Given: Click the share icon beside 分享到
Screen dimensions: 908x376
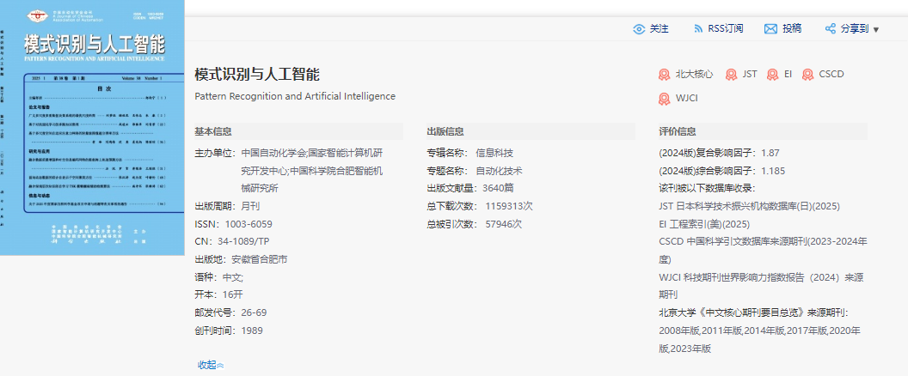Looking at the screenshot, I should [x=831, y=29].
